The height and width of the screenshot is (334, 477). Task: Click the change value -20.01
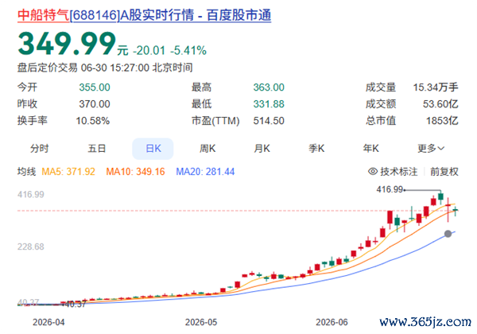[149, 50]
